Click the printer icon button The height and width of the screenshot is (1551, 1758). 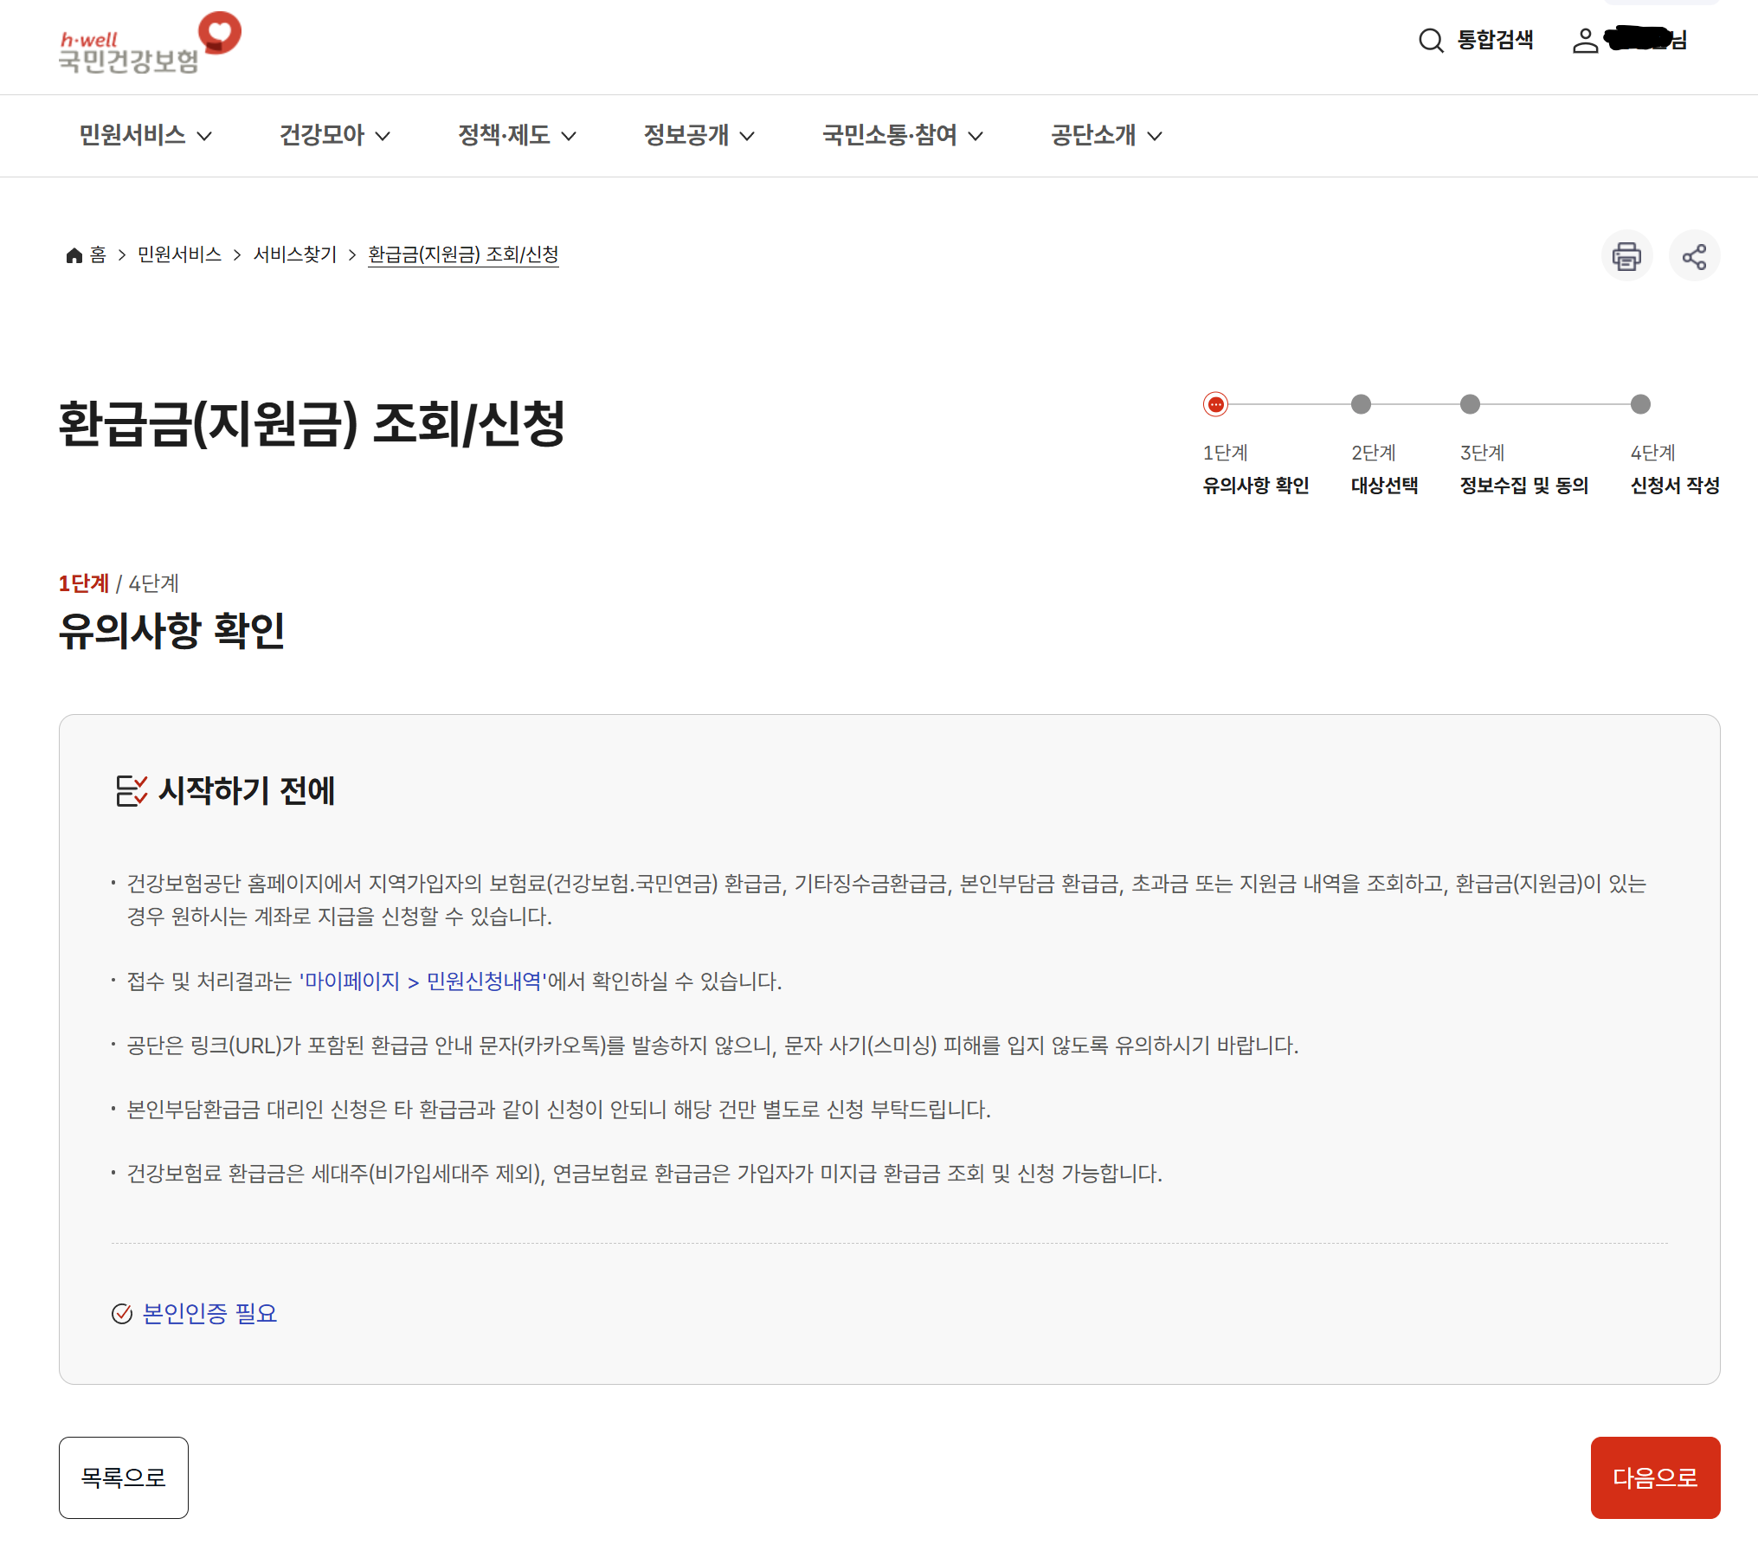[1626, 256]
